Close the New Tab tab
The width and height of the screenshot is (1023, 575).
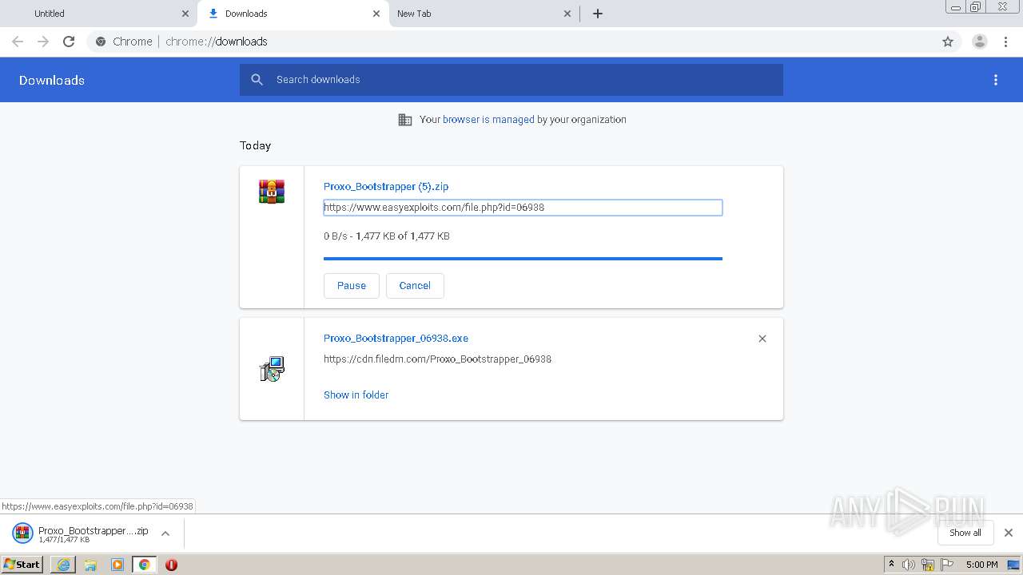tap(567, 14)
